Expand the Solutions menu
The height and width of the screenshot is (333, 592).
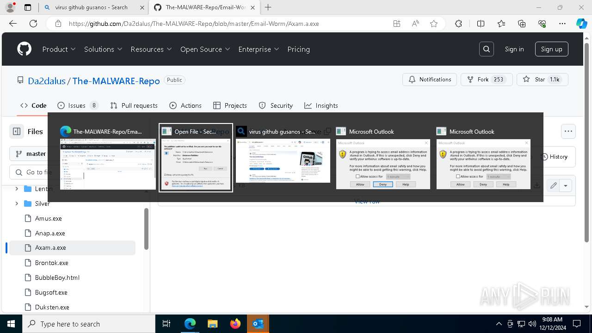(x=103, y=49)
